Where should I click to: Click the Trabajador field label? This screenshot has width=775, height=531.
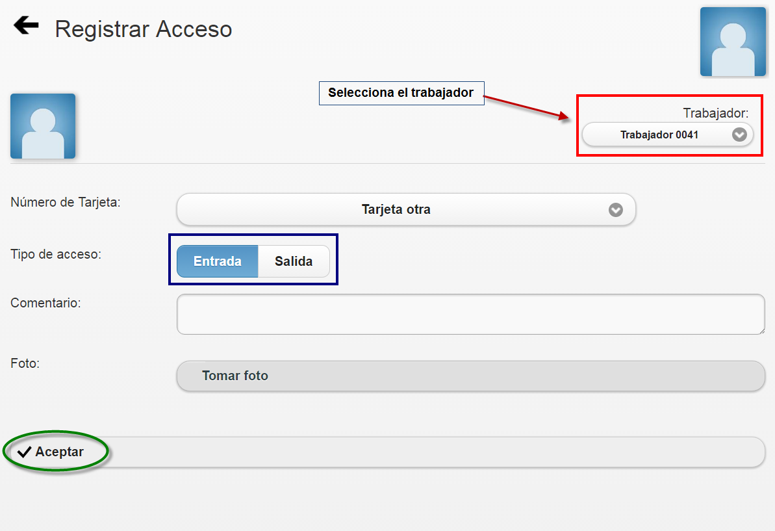[x=716, y=112]
